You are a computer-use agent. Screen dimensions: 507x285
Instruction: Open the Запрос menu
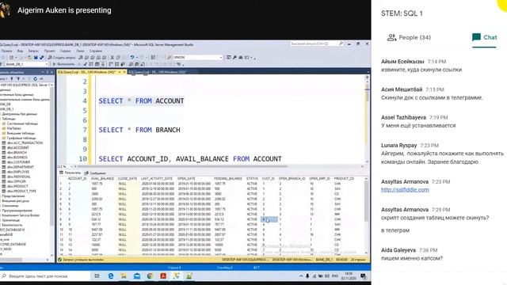33,51
